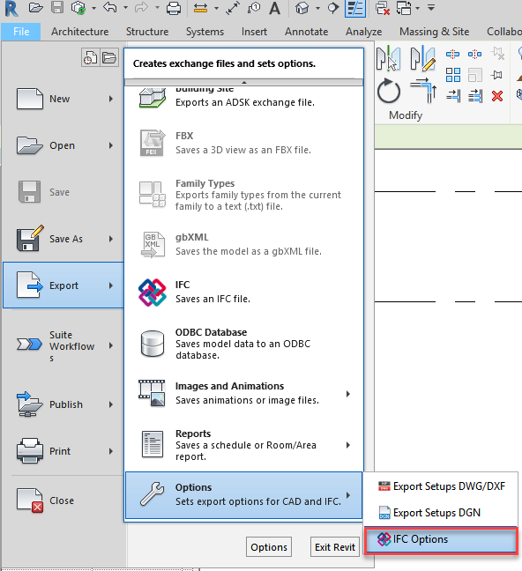Click the IFC export icon
Image resolution: width=522 pixels, height=571 pixels.
click(153, 292)
